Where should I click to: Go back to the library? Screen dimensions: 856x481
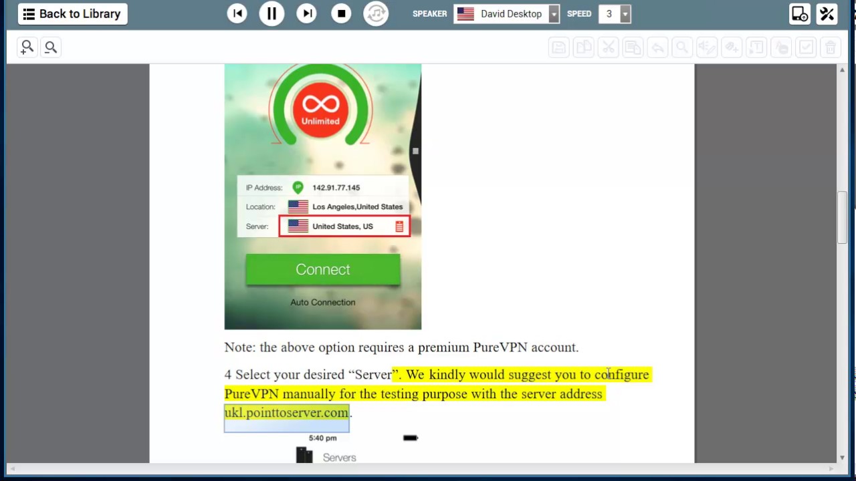(73, 14)
